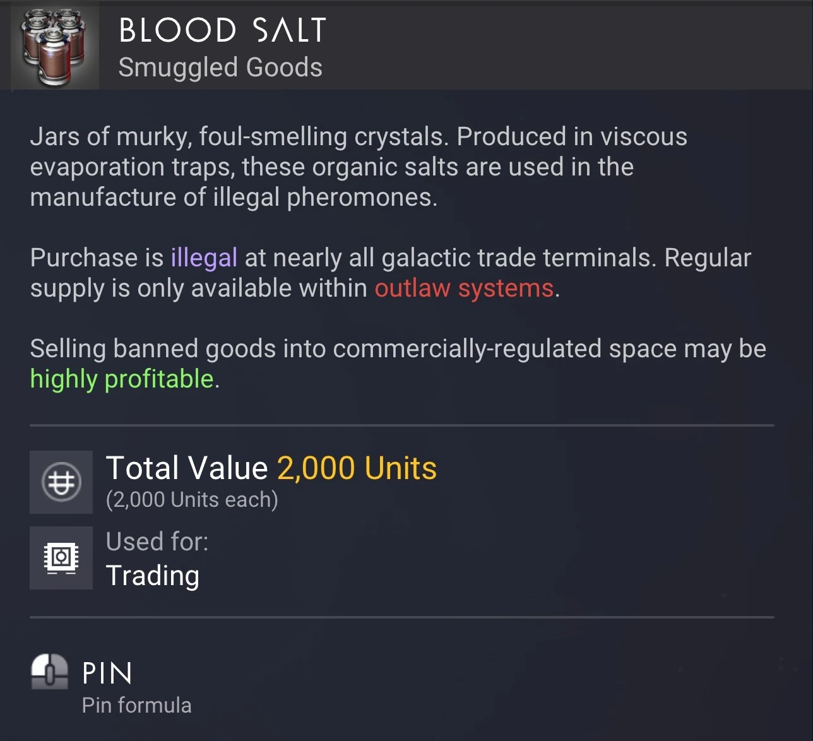The width and height of the screenshot is (813, 741).
Task: Click the '(2,000 Units each)' price text
Action: point(192,500)
